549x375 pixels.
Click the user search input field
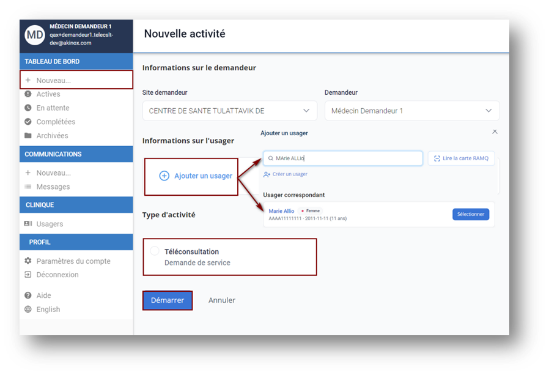tap(343, 158)
